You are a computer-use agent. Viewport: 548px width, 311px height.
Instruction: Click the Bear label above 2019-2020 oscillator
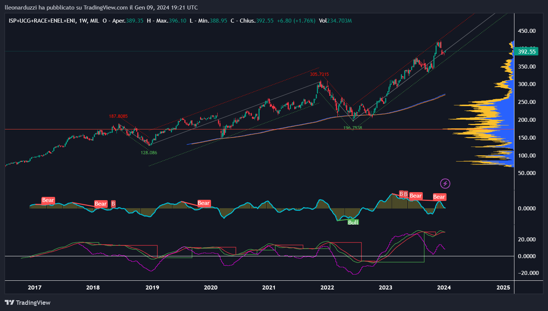[204, 203]
